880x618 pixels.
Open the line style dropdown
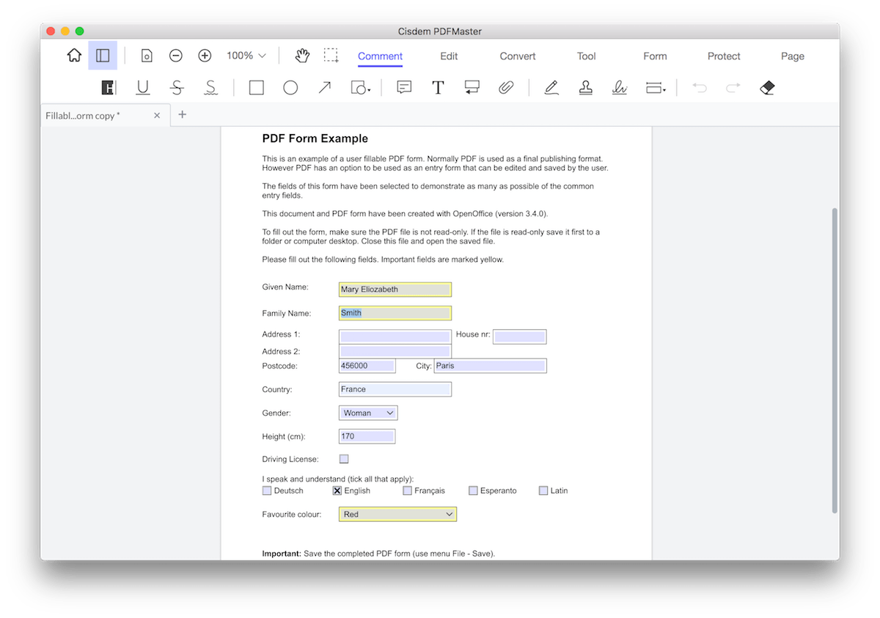pos(656,88)
